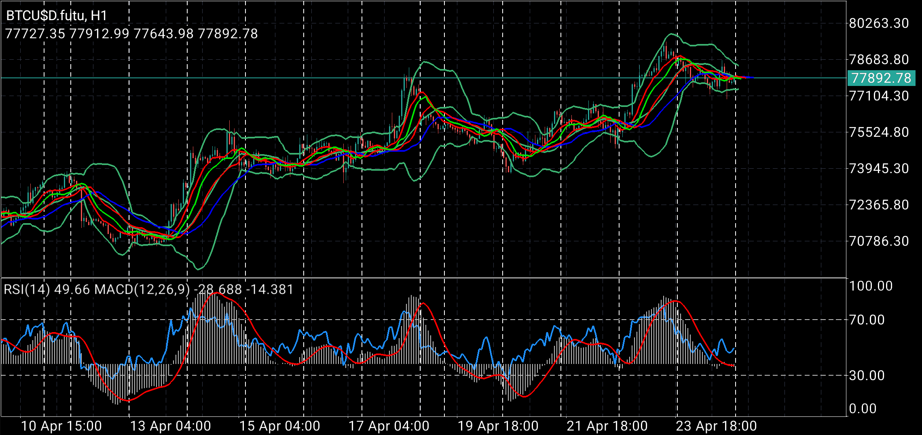Click the RSI(14) 49.66 indicator label
Viewport: 922px width, 435px height.
(47, 289)
